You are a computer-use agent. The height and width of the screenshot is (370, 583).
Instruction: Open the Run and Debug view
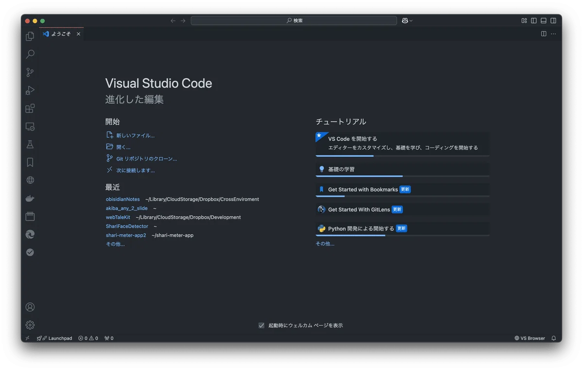[30, 90]
